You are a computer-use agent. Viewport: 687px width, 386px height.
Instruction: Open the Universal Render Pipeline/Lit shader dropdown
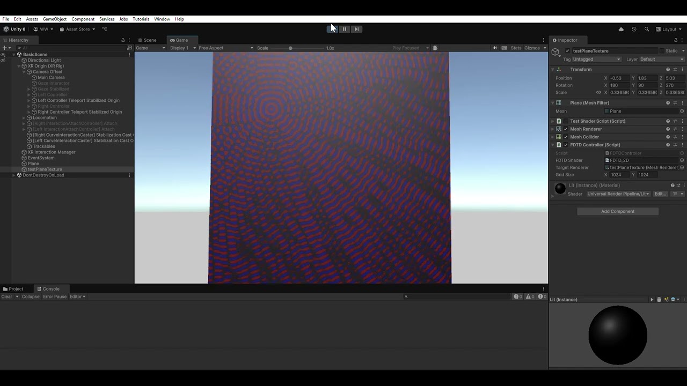click(618, 194)
